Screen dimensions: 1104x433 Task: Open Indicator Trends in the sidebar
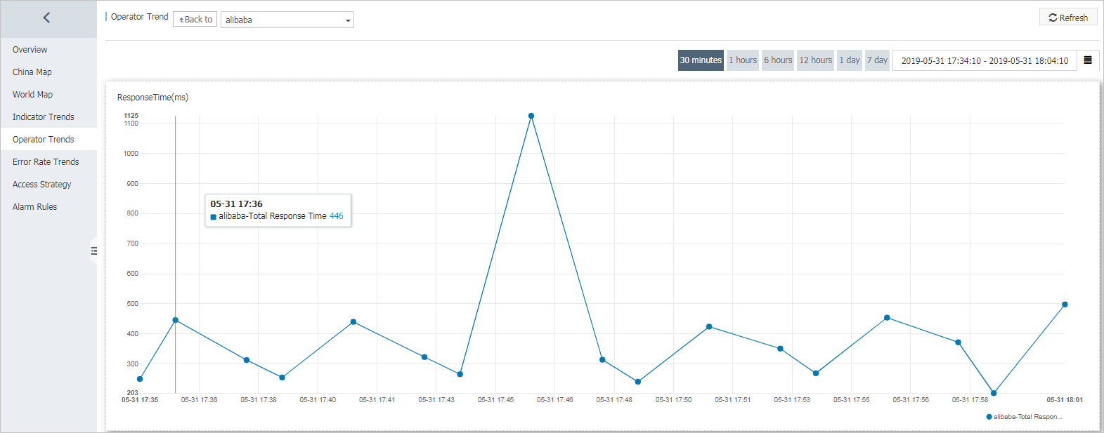48,117
